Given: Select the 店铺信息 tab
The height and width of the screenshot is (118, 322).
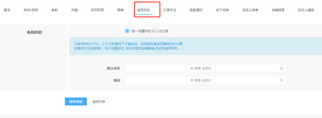Looking at the screenshot, I should tap(278, 10).
